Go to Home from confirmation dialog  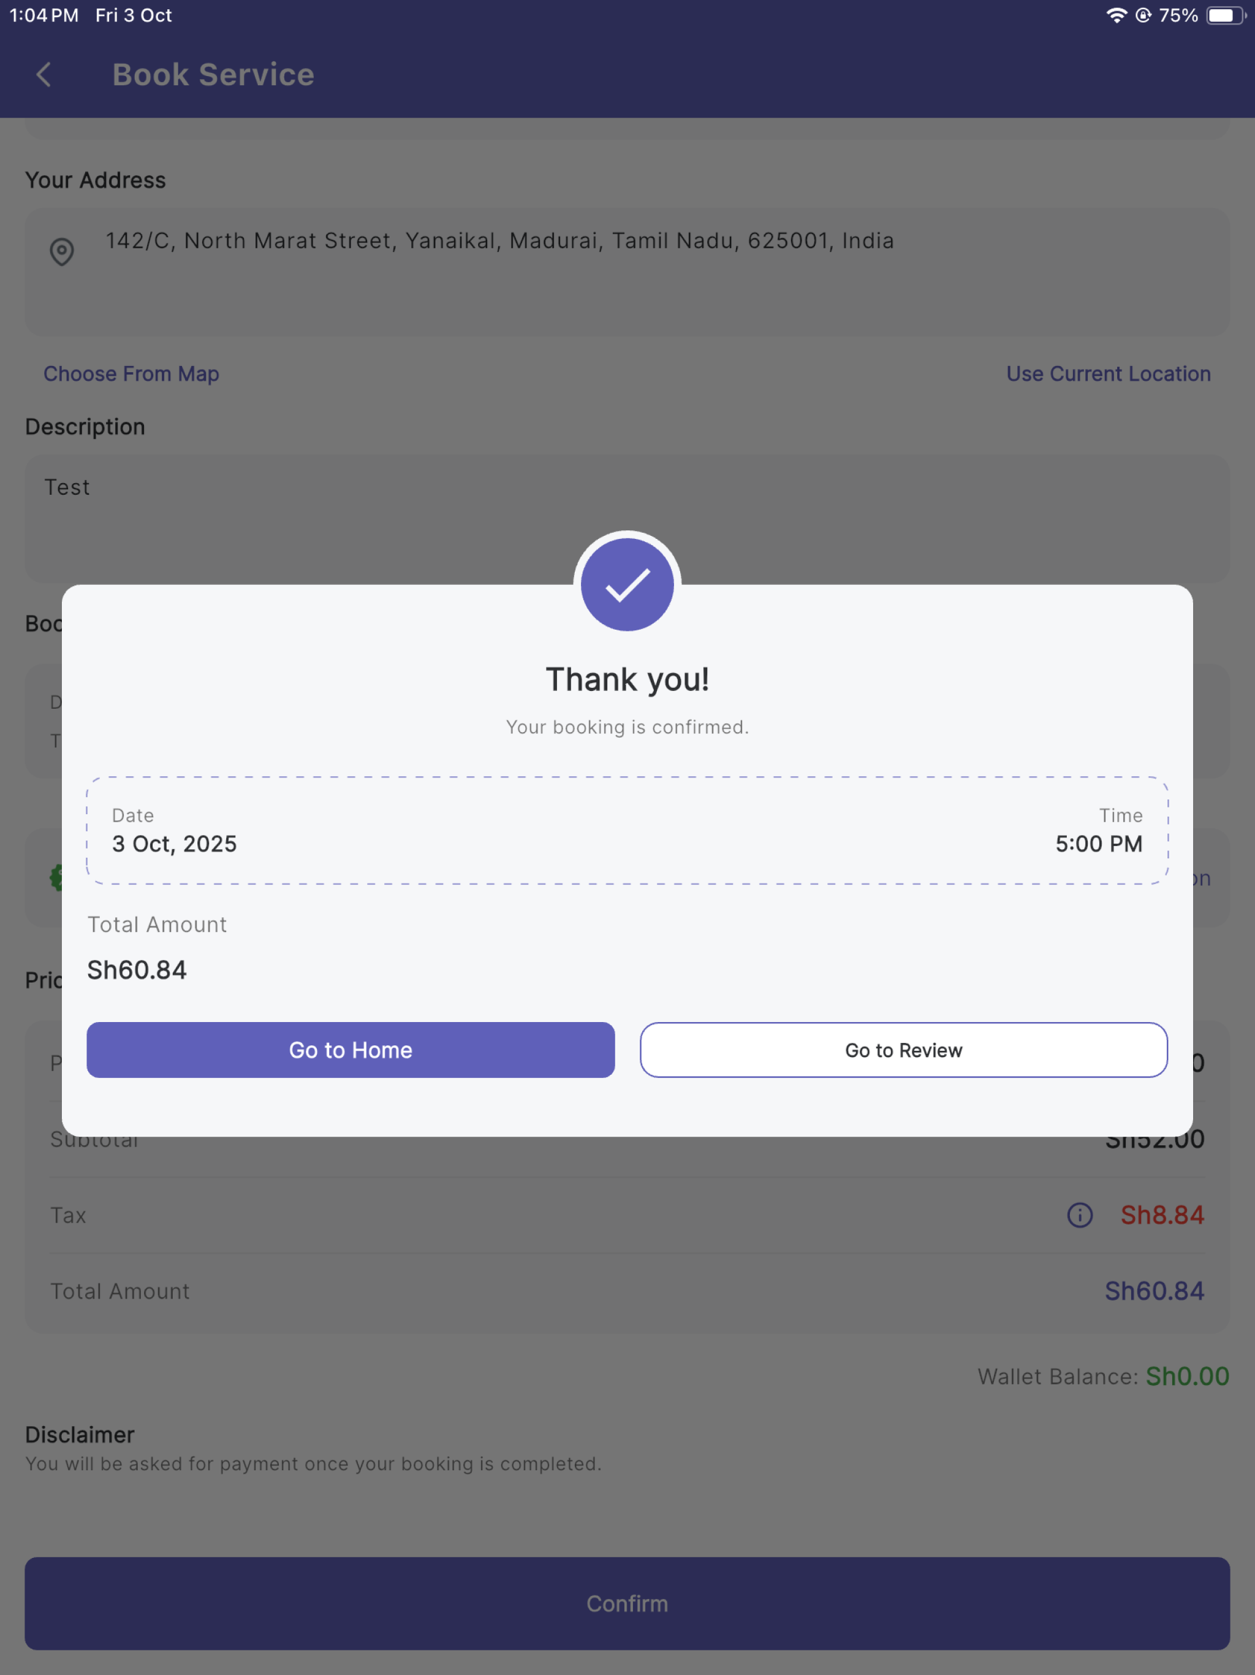351,1050
